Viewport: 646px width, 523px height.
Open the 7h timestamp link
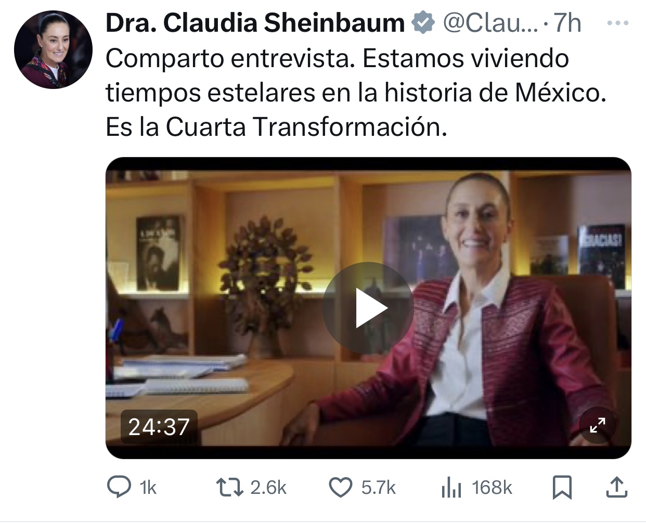[x=567, y=23]
